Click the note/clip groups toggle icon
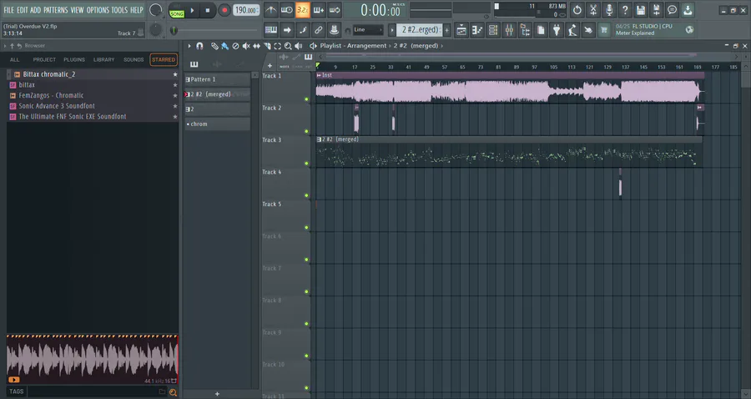Screen dimensions: 751x399 302,30
